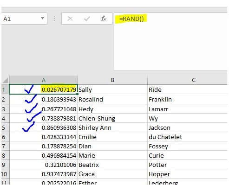Click the cell containing Rosalind
The height and width of the screenshot is (185, 229).
point(112,99)
